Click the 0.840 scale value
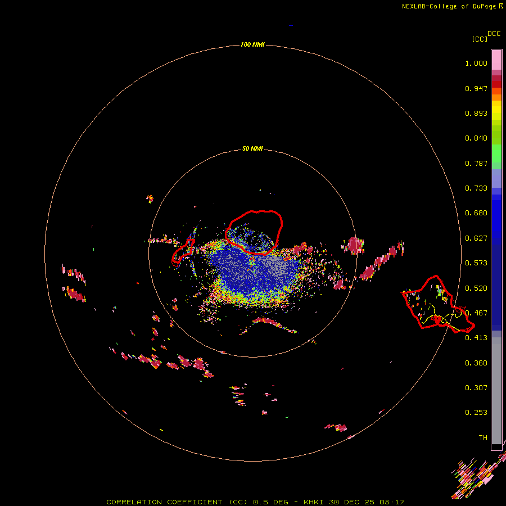 click(x=476, y=138)
